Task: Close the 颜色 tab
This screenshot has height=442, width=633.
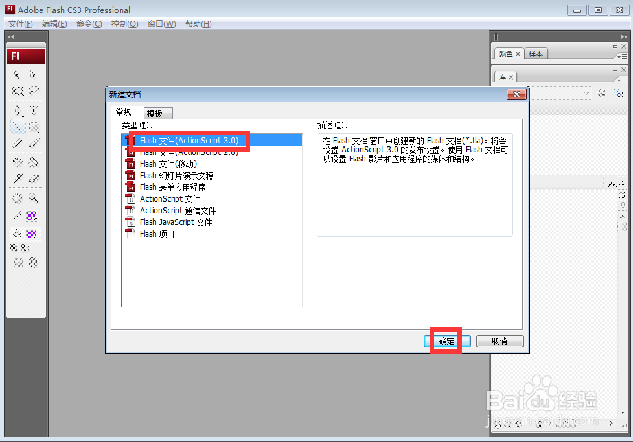Action: [x=518, y=54]
